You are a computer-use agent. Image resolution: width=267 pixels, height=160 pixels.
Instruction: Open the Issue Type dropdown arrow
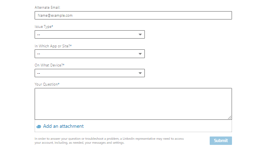(x=140, y=35)
